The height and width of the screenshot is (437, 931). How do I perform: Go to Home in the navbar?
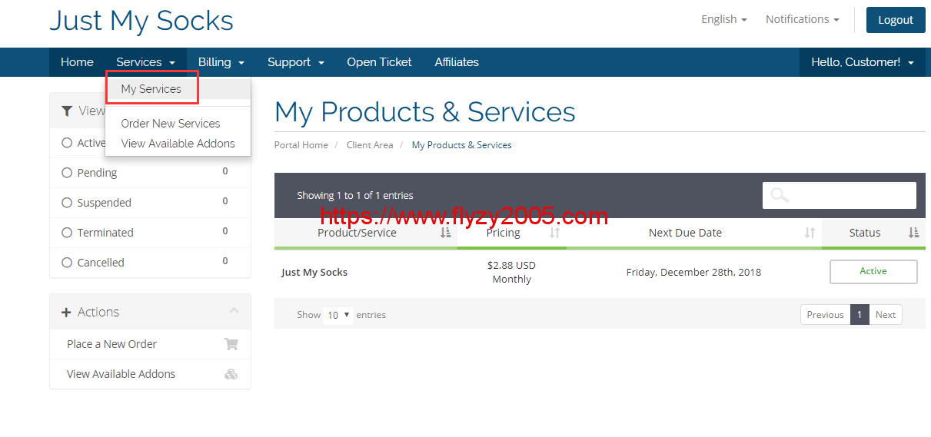point(77,62)
